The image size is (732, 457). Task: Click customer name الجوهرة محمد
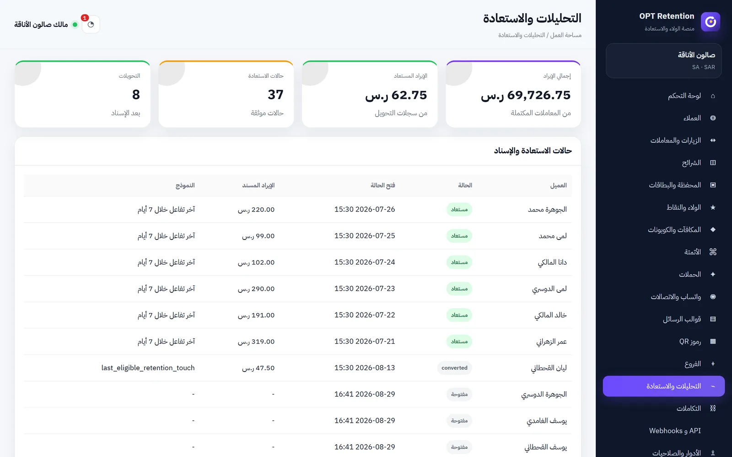pos(547,210)
